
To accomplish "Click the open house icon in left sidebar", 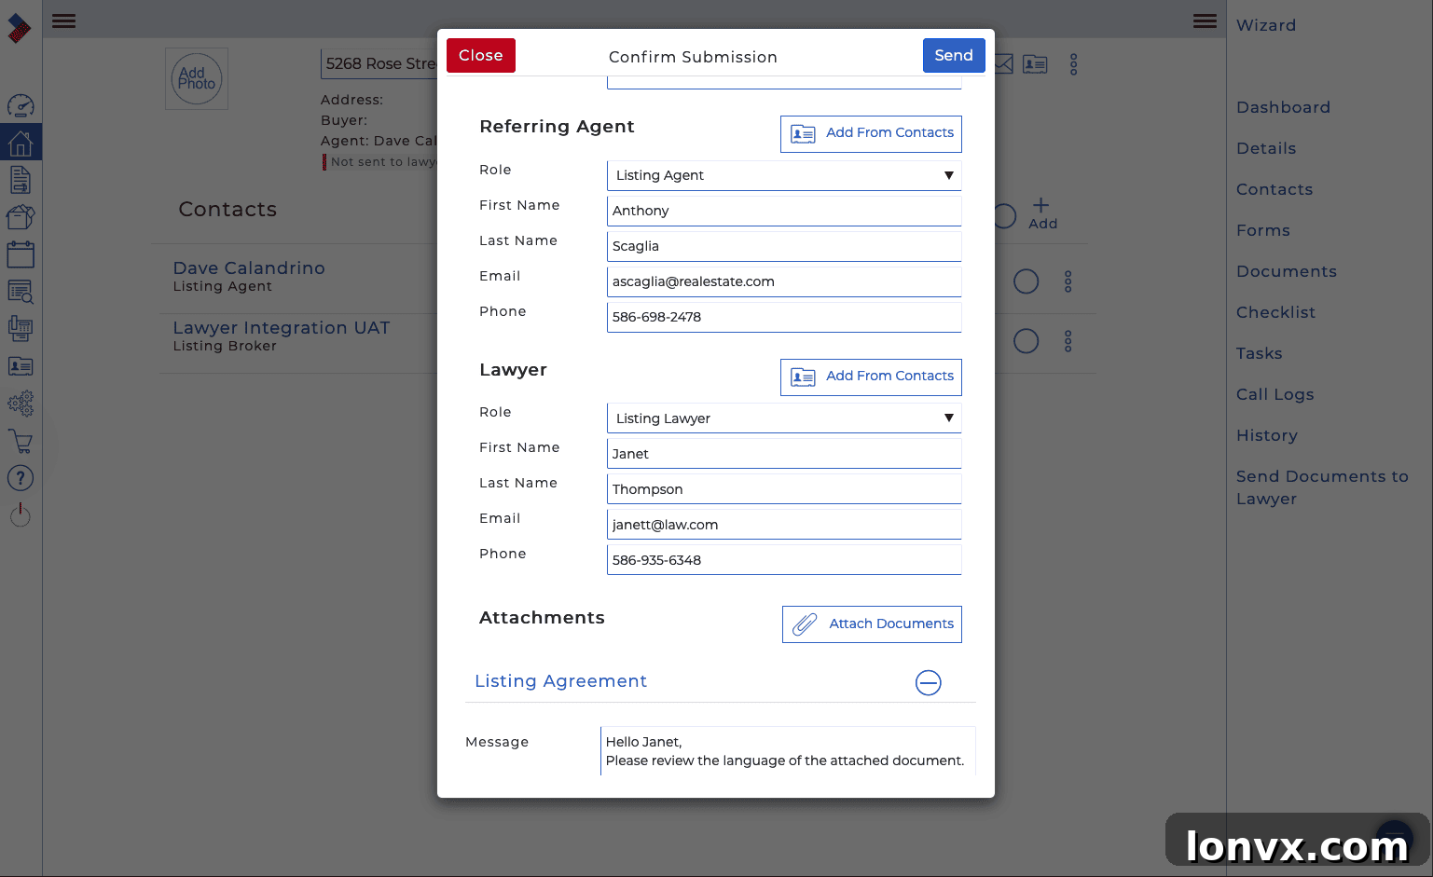I will (x=21, y=217).
